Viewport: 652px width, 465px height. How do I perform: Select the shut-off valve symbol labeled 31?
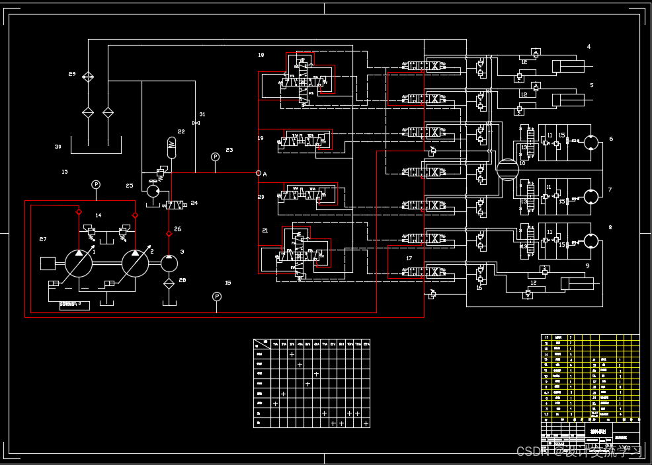click(x=196, y=123)
